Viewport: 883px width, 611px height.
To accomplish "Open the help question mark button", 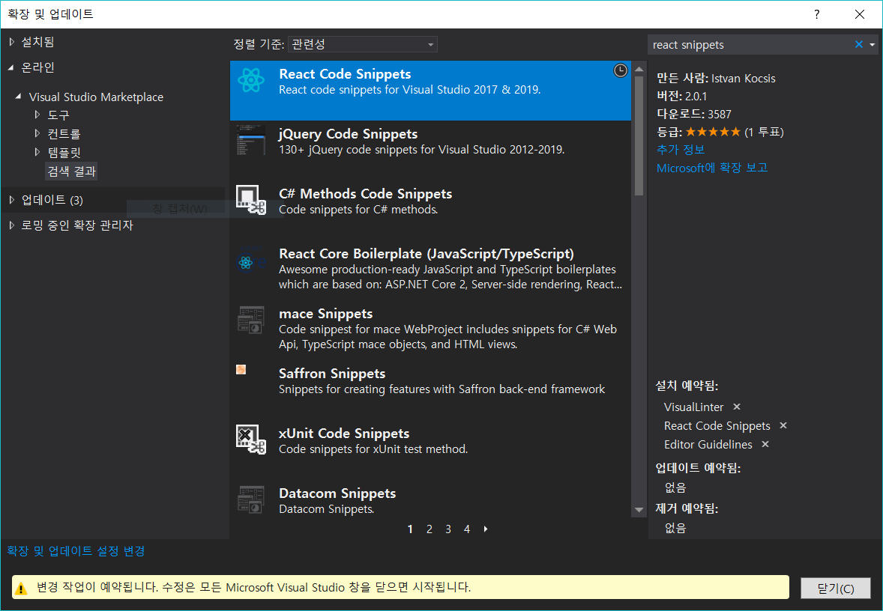I will pos(816,14).
